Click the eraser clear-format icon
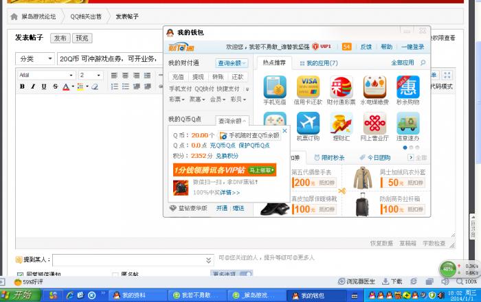481x302 pixels. tap(95, 86)
